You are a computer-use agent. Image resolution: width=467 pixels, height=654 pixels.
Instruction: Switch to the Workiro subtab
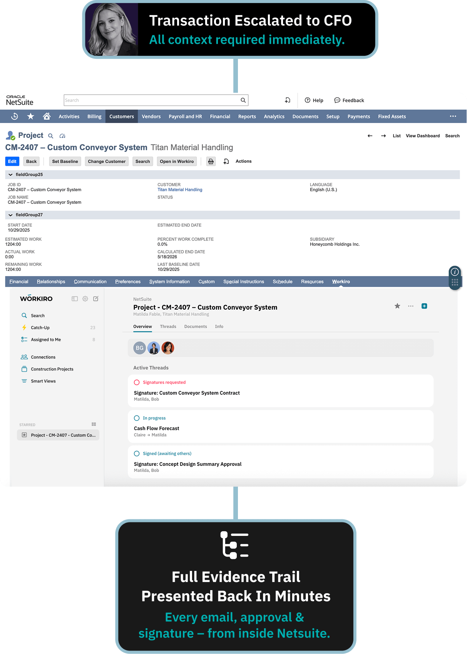[341, 282]
